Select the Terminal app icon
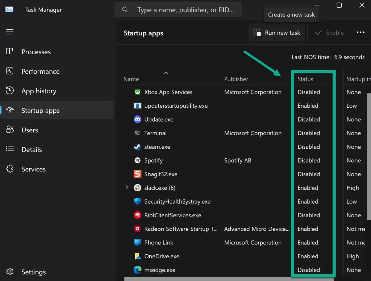Image resolution: width=371 pixels, height=281 pixels. coord(137,133)
